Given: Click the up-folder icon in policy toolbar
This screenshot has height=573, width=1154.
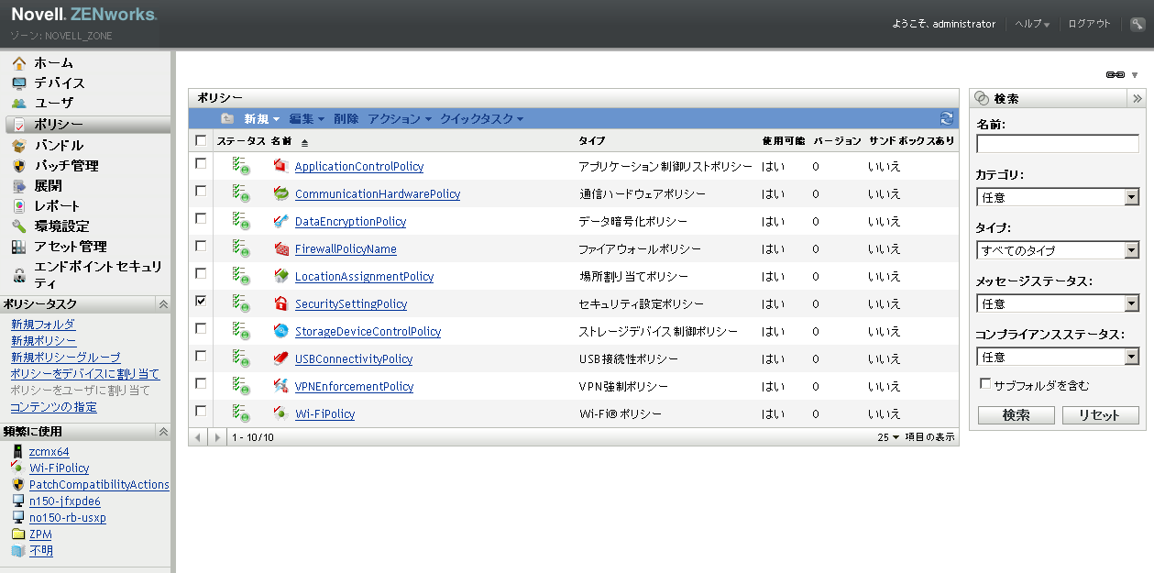Looking at the screenshot, I should 227,118.
